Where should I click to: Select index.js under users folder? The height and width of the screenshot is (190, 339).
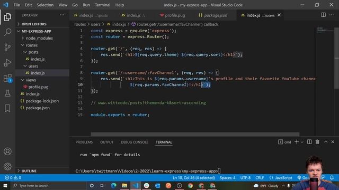[42, 73]
